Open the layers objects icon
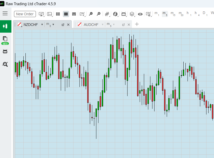This screenshot has width=214, height=158. [132, 14]
